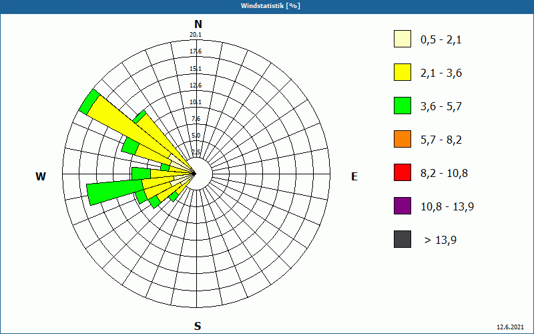
Task: Click the Windstatistik [%] title bar text
Action: (x=271, y=6)
